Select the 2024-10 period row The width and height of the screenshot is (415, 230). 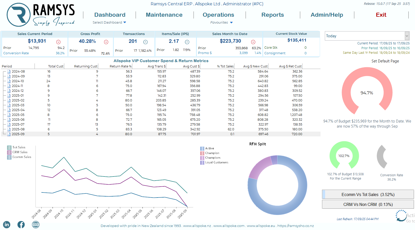click(x=161, y=81)
